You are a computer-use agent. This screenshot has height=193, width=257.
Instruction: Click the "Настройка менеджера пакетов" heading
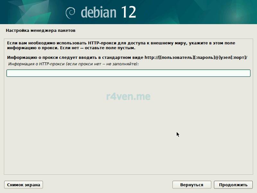point(40,31)
